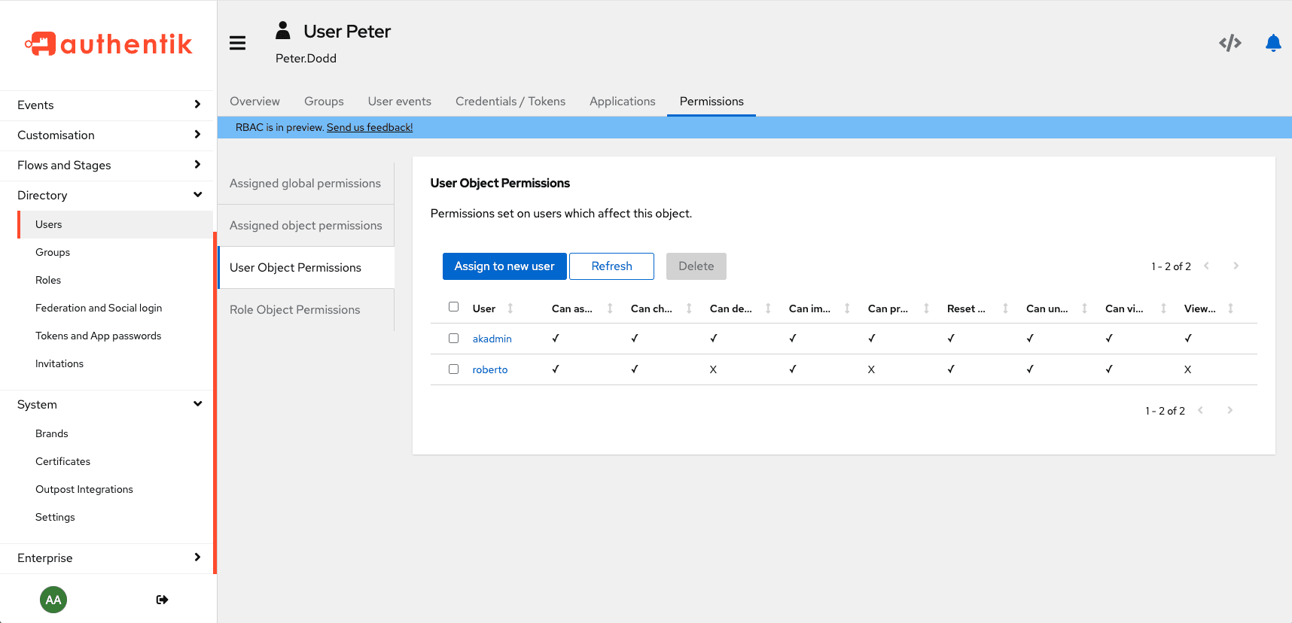Expand the Enterprise sidebar section
This screenshot has width=1292, height=623.
108,558
